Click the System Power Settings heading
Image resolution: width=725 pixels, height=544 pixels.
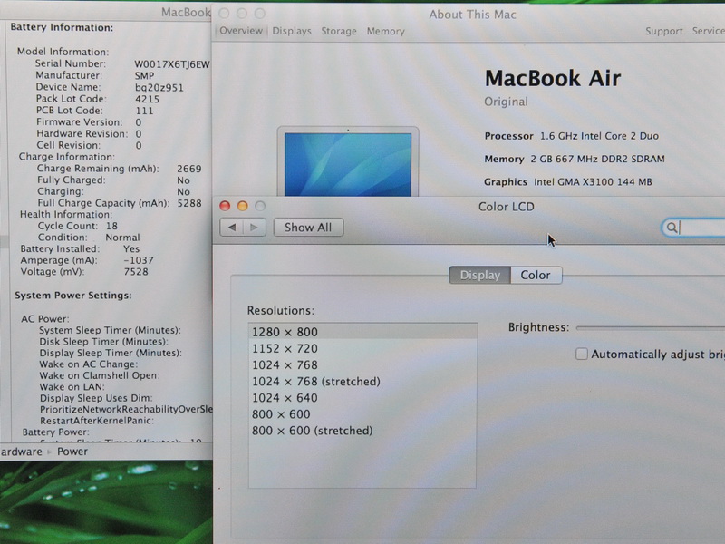pyautogui.click(x=73, y=296)
